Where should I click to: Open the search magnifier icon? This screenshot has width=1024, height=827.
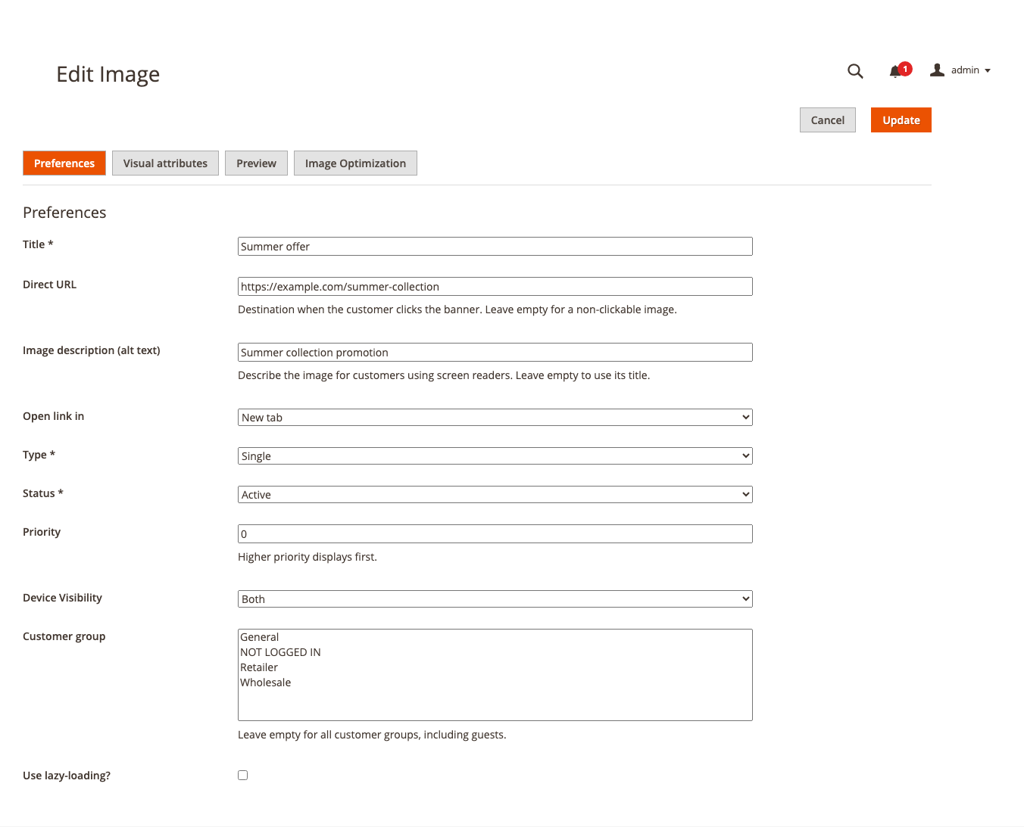click(855, 71)
